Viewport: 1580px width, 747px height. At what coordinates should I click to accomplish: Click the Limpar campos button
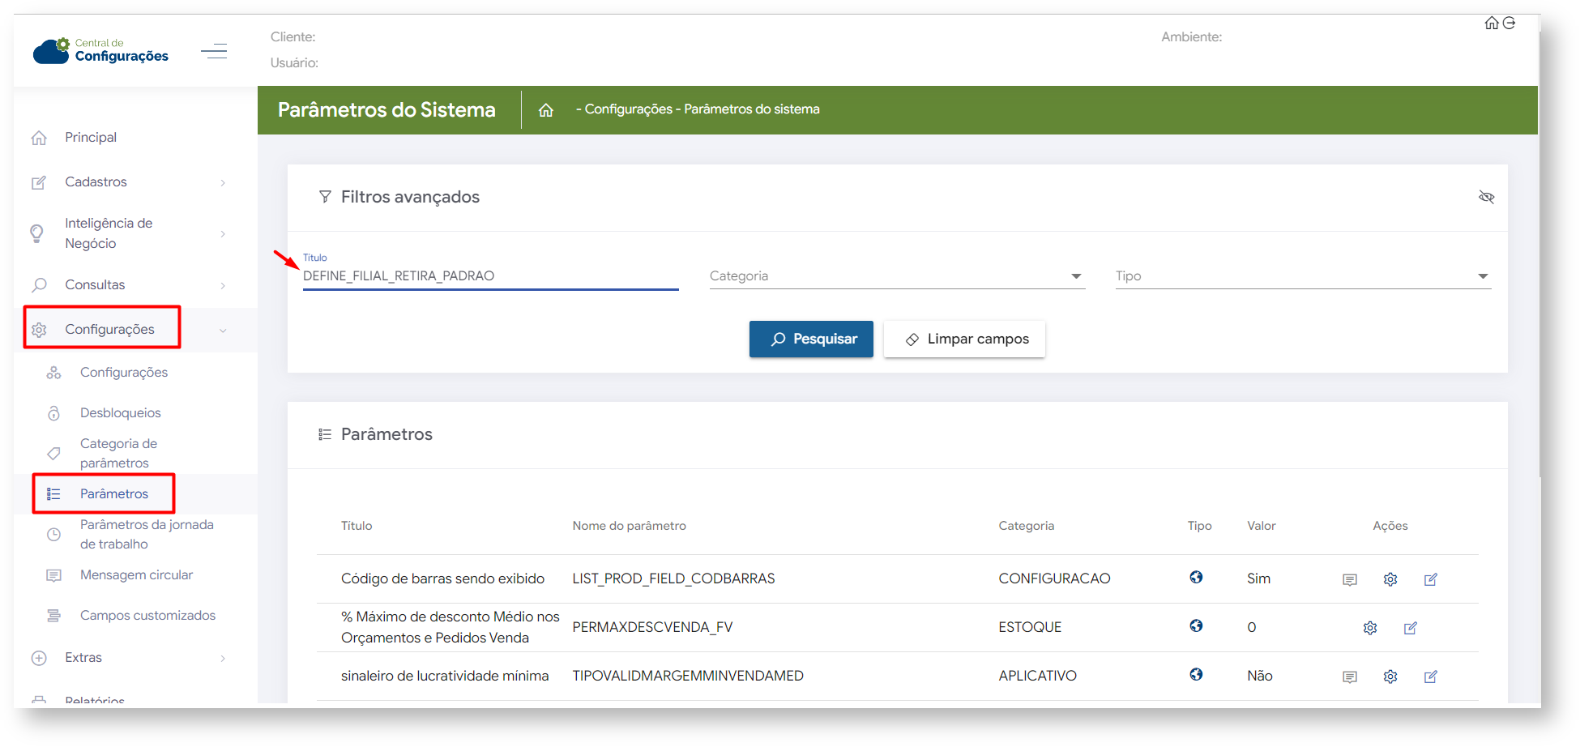point(964,339)
